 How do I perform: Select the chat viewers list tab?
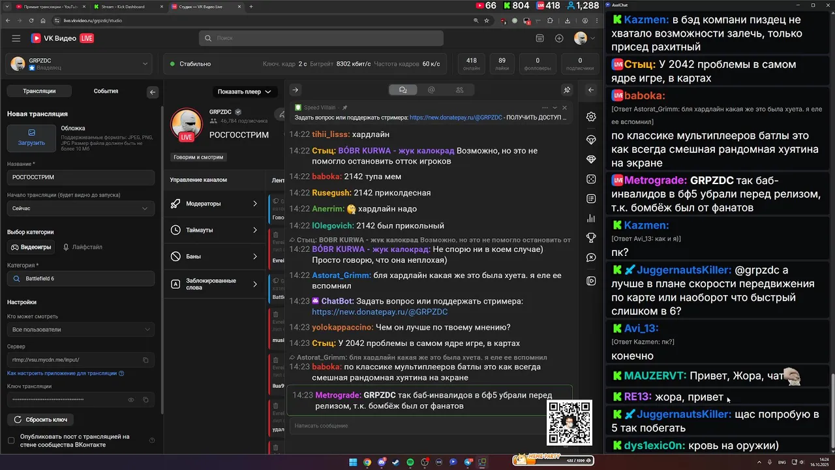pos(459,90)
